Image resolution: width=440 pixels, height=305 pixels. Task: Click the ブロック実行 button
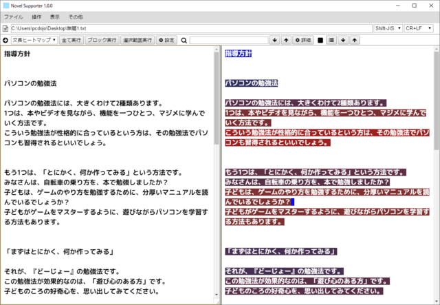(x=102, y=41)
